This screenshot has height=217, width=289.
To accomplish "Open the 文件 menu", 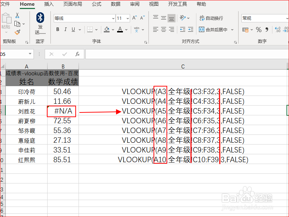I will click(5, 4).
